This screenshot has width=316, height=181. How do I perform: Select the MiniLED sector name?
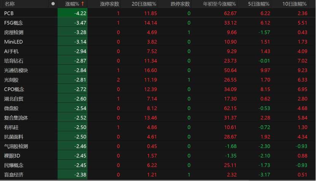[13, 42]
